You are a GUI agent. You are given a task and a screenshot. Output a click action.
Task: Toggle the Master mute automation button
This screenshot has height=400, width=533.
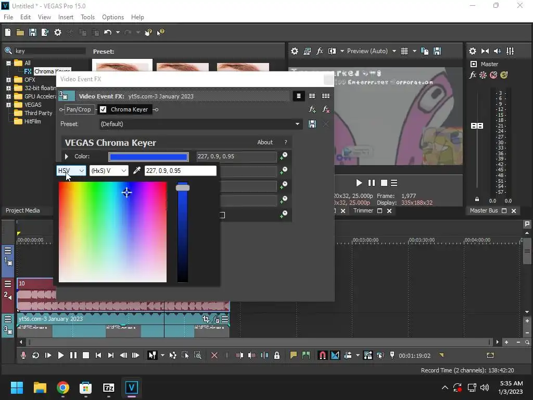[x=493, y=75]
